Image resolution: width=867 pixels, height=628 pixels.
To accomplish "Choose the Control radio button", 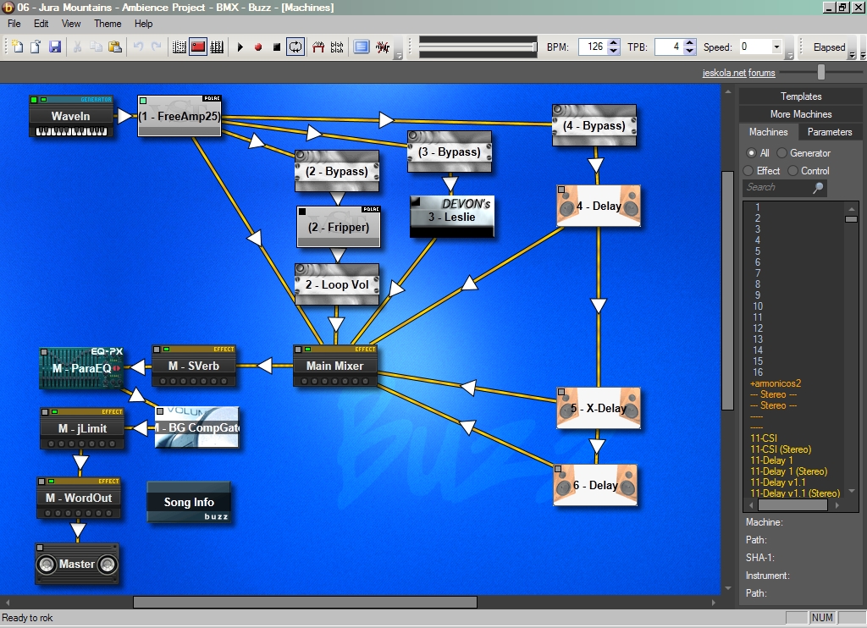I will point(793,171).
